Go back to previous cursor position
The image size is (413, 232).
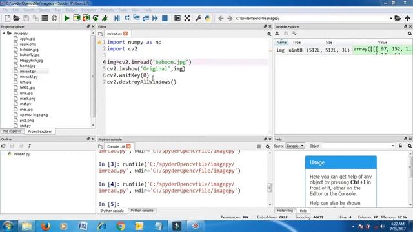point(221,18)
